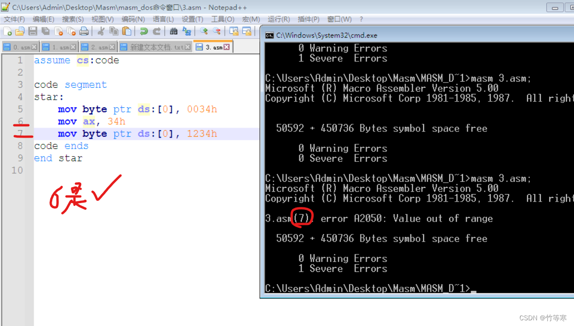Screen dimensions: 574x326
Task: Open the 编辑(E) menu
Action: coord(43,19)
